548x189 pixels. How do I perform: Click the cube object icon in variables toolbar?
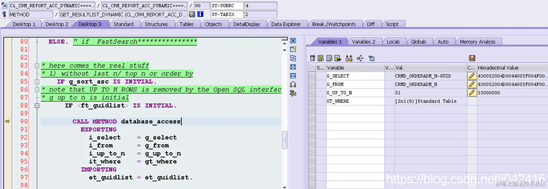pos(371,58)
